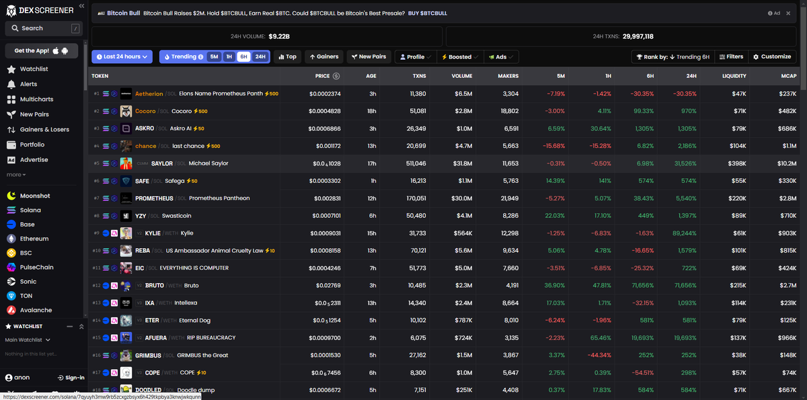
Task: Click the Ad info label in banner
Action: click(x=773, y=13)
